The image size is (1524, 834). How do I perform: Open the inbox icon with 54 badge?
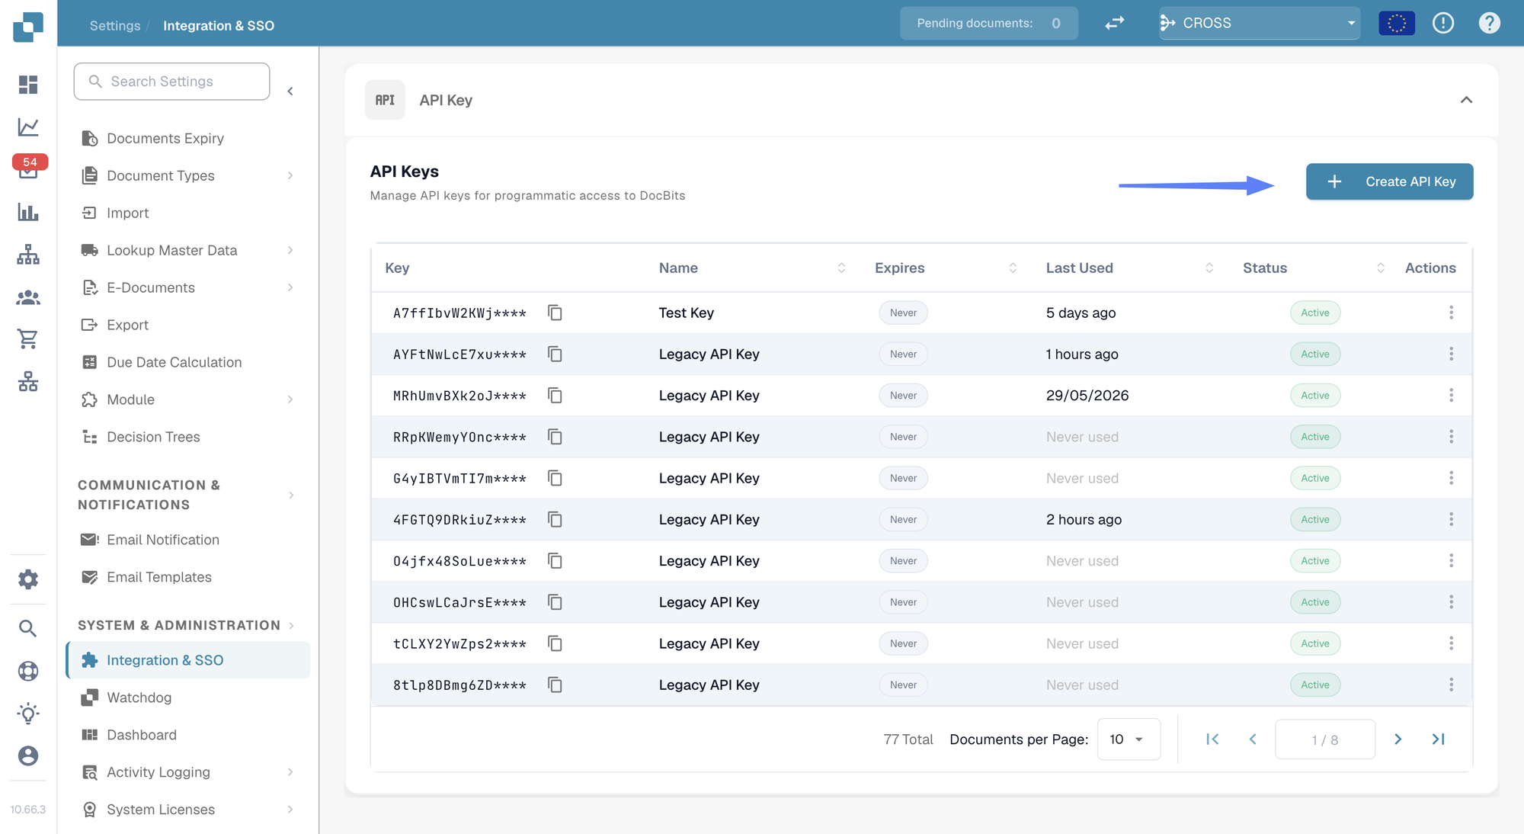29,168
